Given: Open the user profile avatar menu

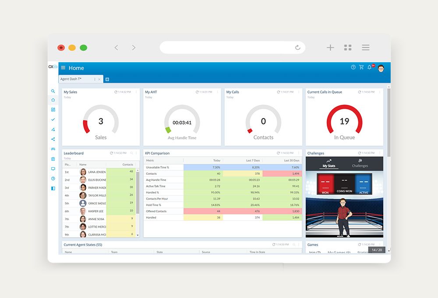Looking at the screenshot, I should [x=381, y=68].
